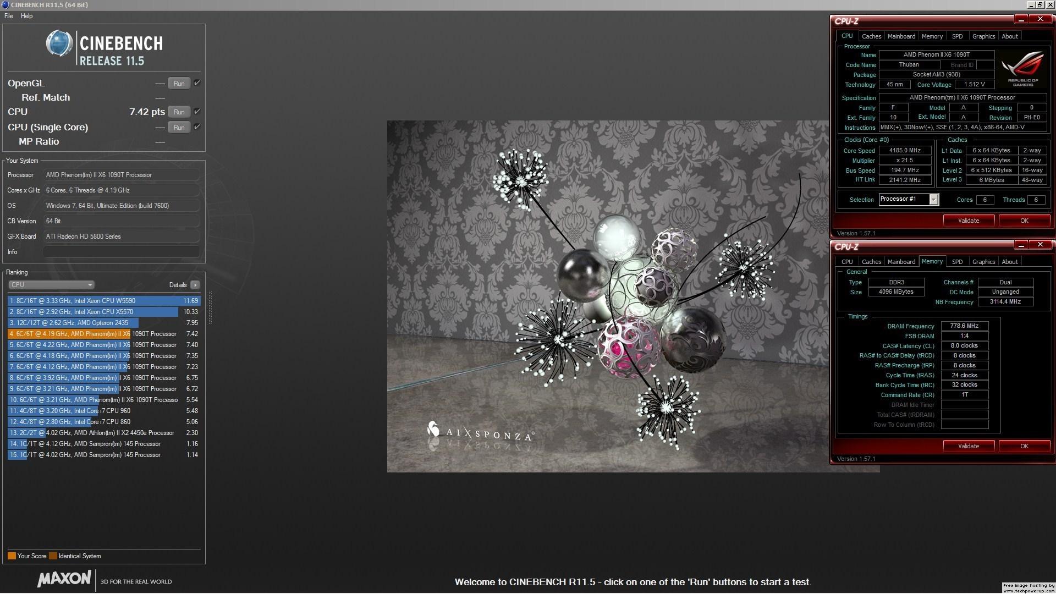Toggle the CPU test checkbox

click(197, 112)
